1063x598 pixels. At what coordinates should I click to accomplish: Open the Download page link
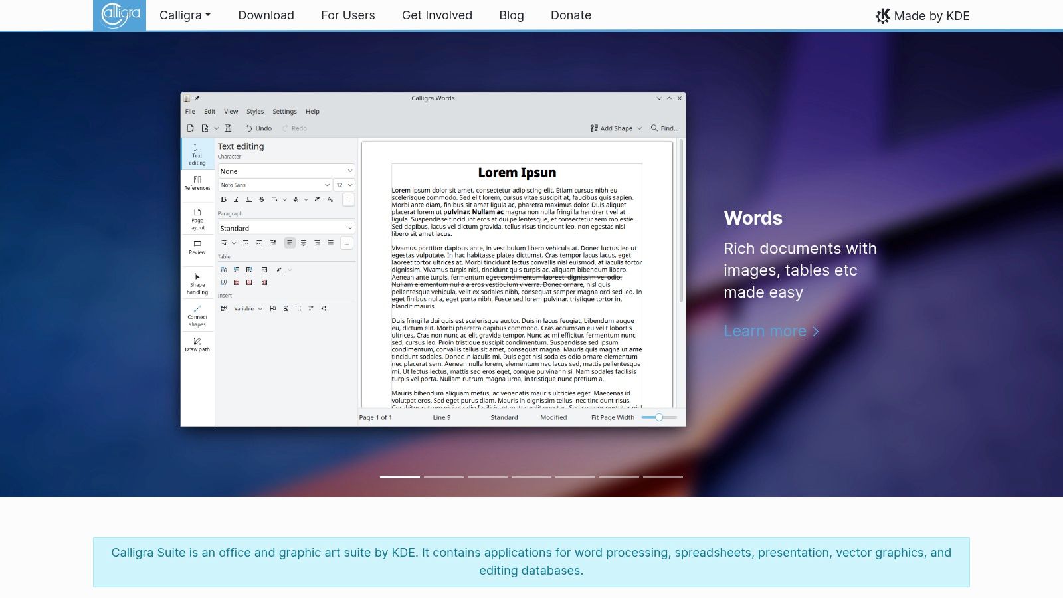coord(266,15)
